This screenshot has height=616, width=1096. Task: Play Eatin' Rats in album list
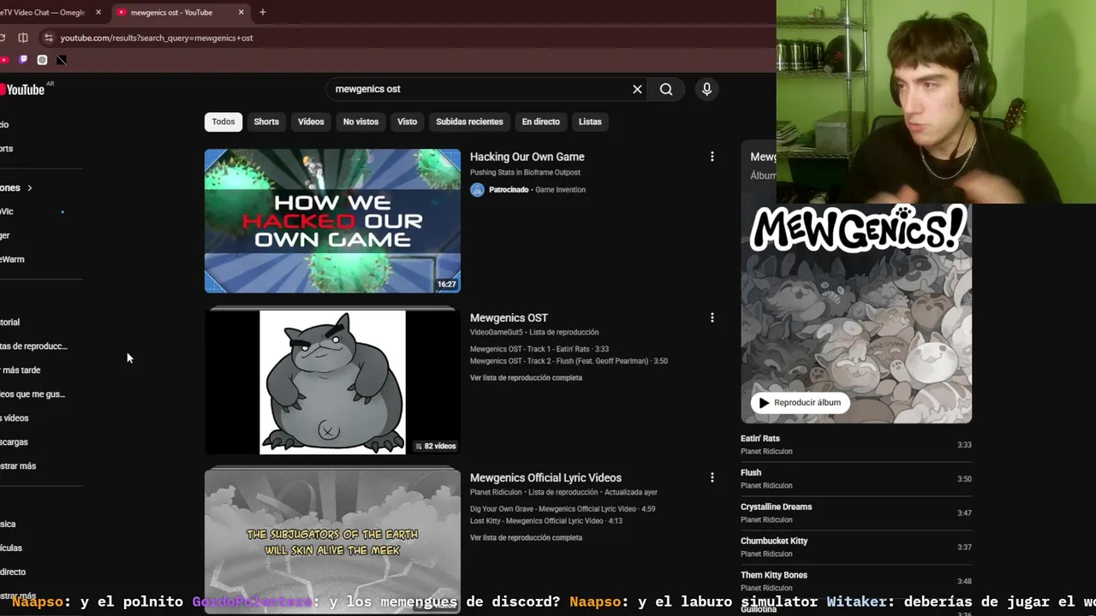[856, 445]
